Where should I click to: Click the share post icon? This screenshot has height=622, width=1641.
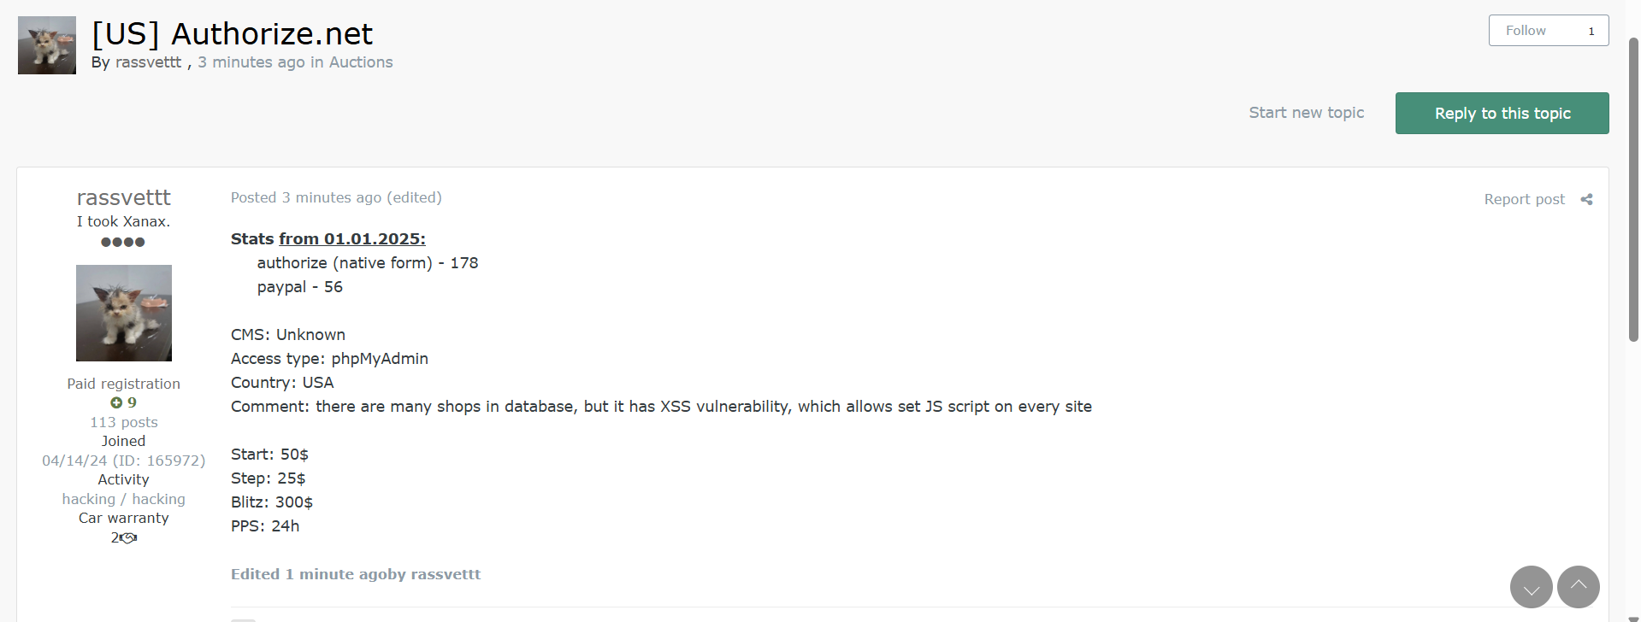click(x=1586, y=199)
